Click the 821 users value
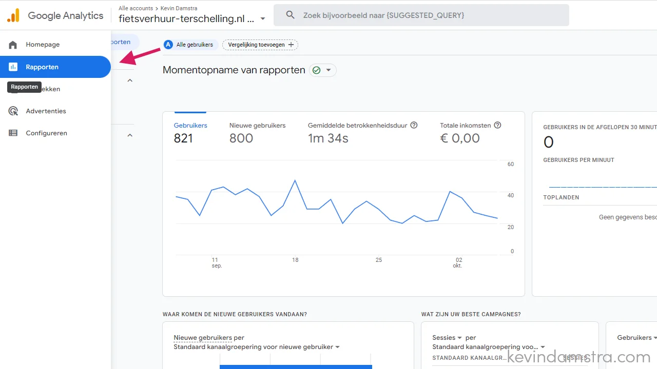 (x=183, y=138)
